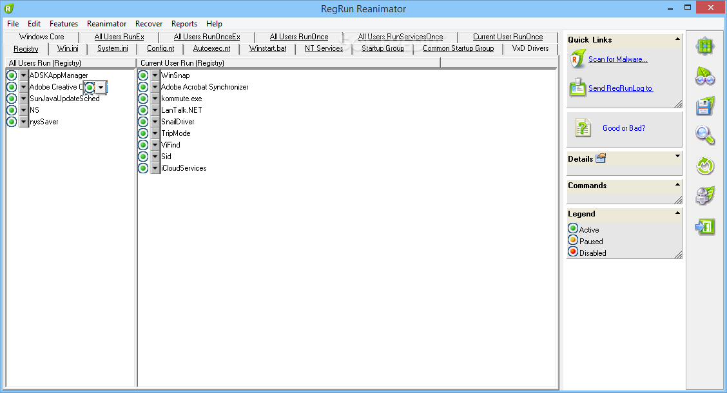The image size is (727, 393).
Task: Click the RegRun logo in title bar
Action: [x=9, y=8]
